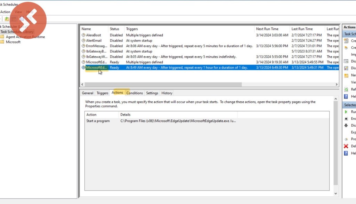Image resolution: width=356 pixels, height=204 pixels.
Task: Open the Microsoft folder in the tree
Action: point(13,42)
